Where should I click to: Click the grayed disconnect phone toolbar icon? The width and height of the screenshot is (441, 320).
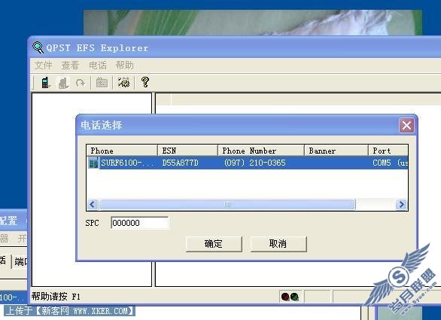pyautogui.click(x=63, y=83)
